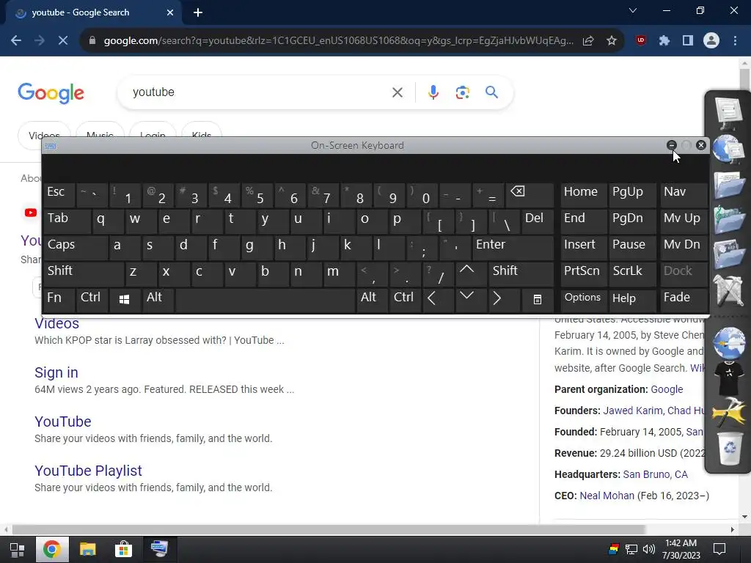Click the Esc key on keyboard
The width and height of the screenshot is (751, 563).
pos(59,194)
